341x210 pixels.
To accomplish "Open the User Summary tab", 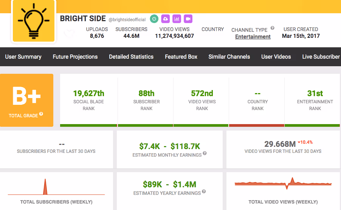I will pyautogui.click(x=23, y=57).
